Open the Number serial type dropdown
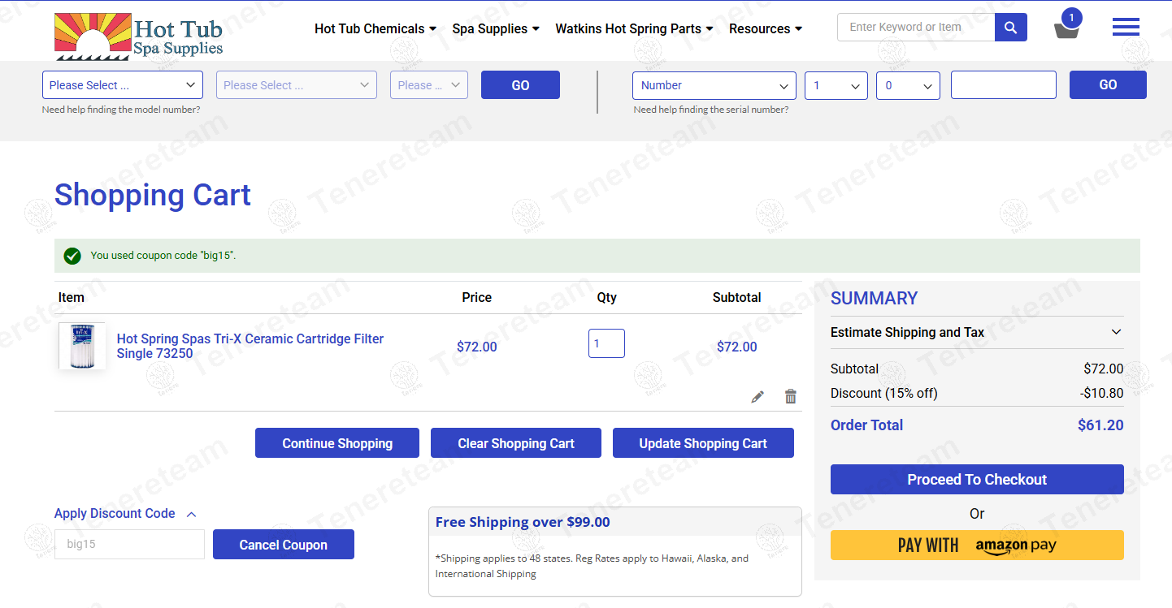The image size is (1172, 608). [714, 85]
